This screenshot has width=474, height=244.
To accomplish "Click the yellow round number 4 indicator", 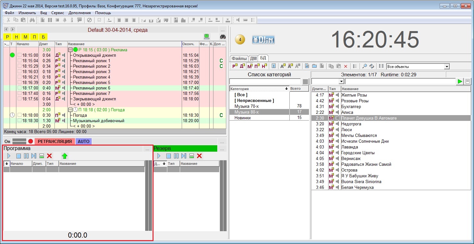I will 240,40.
